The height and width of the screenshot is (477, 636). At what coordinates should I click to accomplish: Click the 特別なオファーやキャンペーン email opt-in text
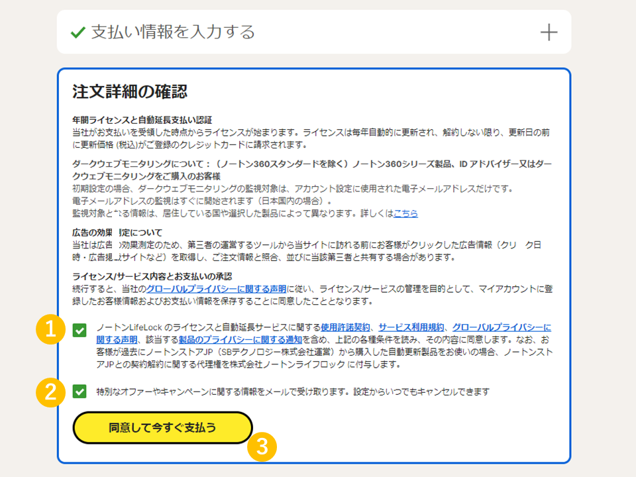coord(293,392)
